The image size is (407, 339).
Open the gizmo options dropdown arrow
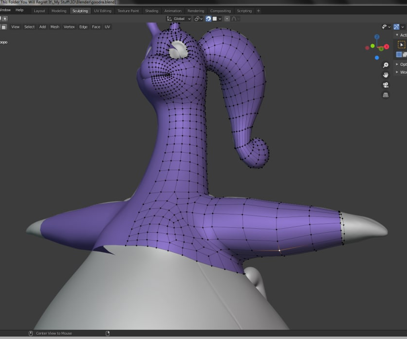point(403,27)
